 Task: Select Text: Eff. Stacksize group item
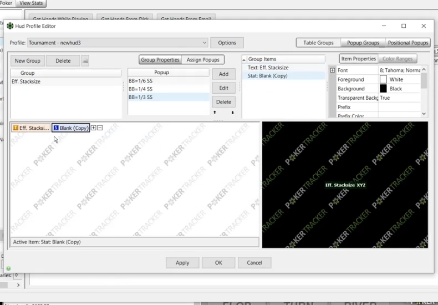pos(283,68)
